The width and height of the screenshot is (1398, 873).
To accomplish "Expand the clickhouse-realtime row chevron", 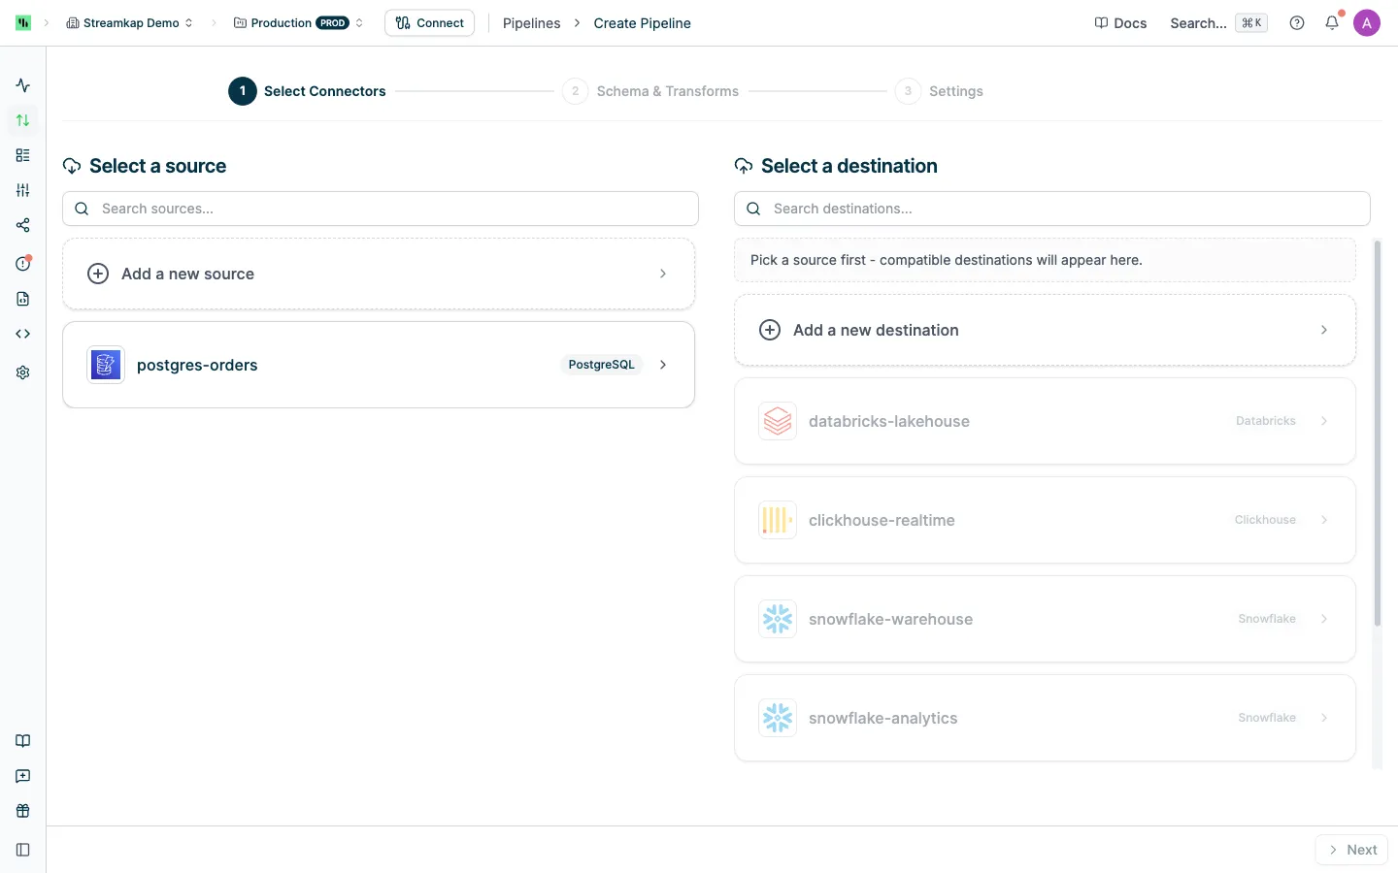I will pyautogui.click(x=1324, y=520).
